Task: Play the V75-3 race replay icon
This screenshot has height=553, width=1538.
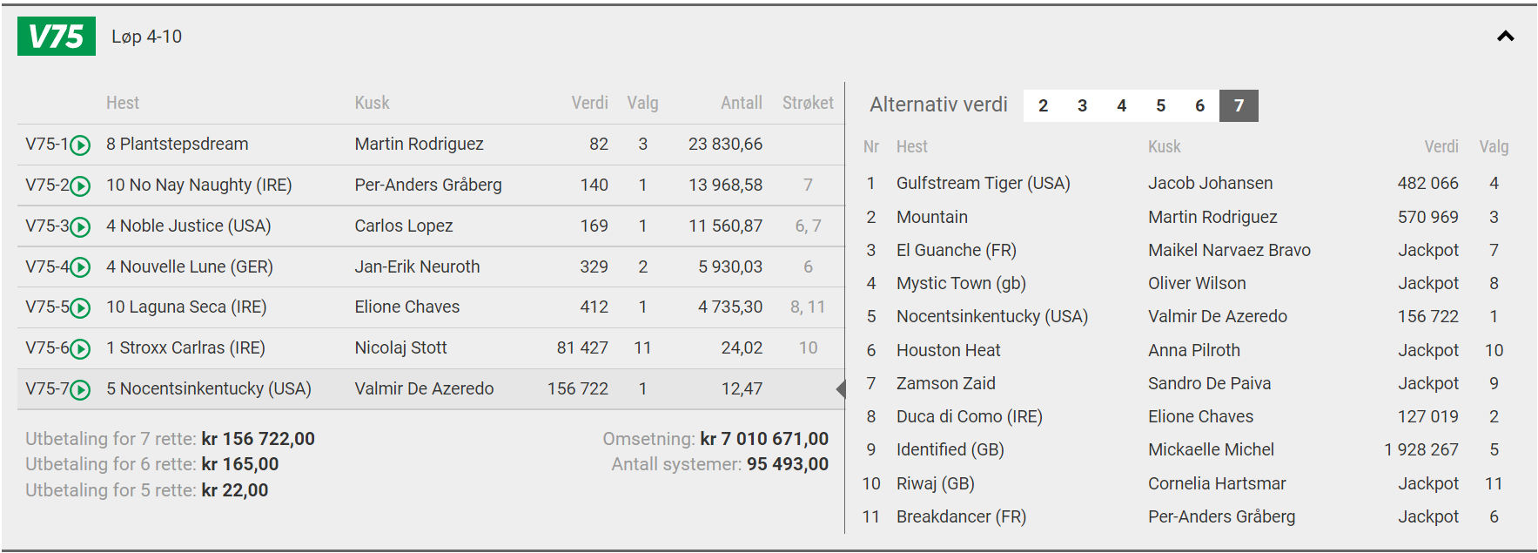Action: tap(80, 227)
